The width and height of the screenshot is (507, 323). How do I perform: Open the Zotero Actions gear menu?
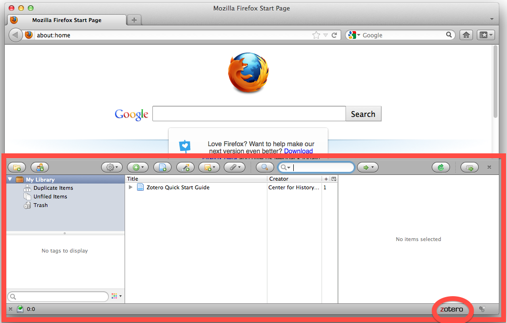tap(112, 167)
